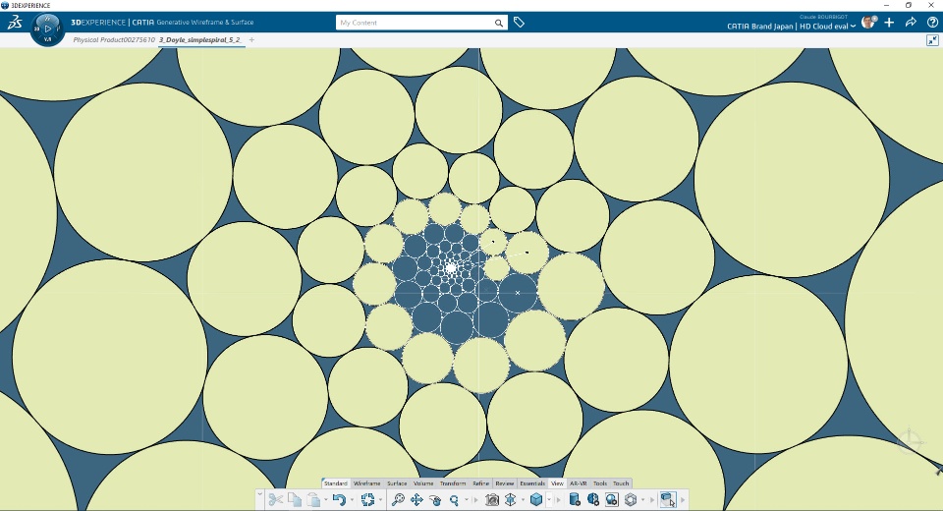Click the user name text in top bar

point(823,17)
